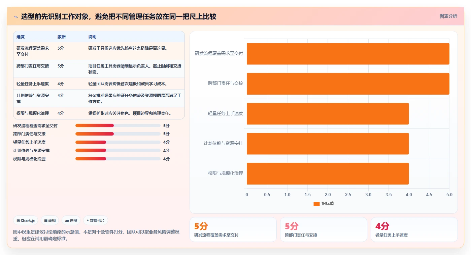
Task: Click the 跨部门责任与交接 progress bar
Action: pos(118,134)
